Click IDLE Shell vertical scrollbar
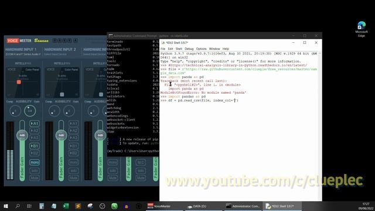 click(x=320, y=126)
